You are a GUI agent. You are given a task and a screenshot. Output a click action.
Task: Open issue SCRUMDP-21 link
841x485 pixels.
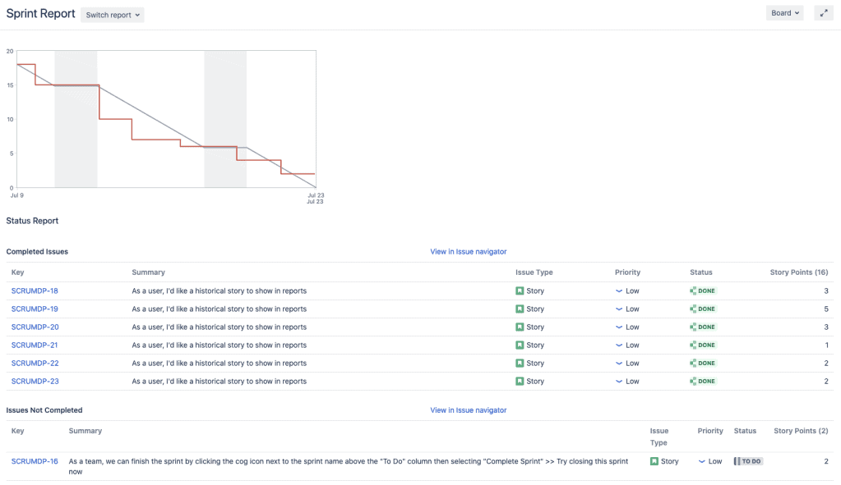[35, 345]
